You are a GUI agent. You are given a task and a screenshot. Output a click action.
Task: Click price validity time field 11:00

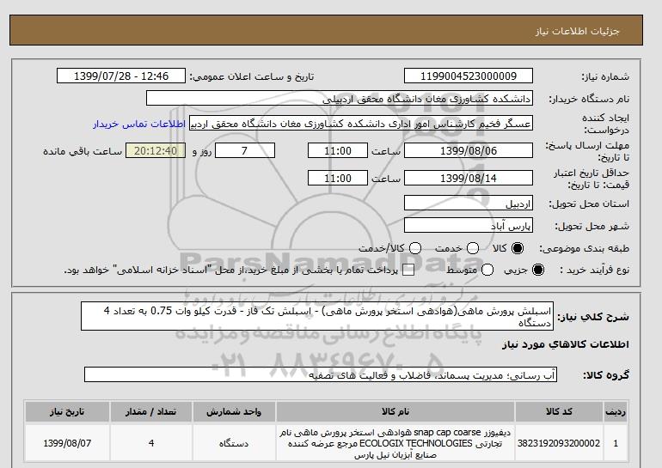(338, 178)
